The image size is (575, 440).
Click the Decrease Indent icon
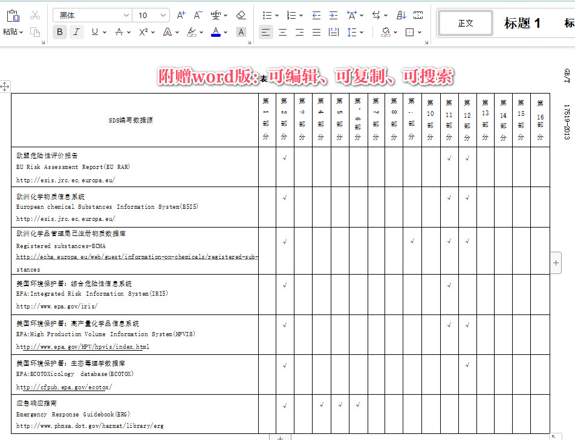point(317,14)
